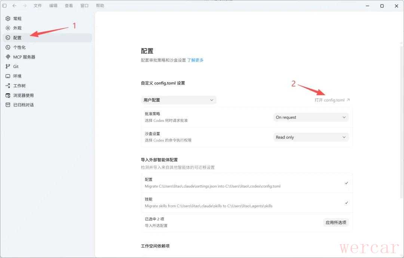Open the 帮助 menu

point(100,6)
